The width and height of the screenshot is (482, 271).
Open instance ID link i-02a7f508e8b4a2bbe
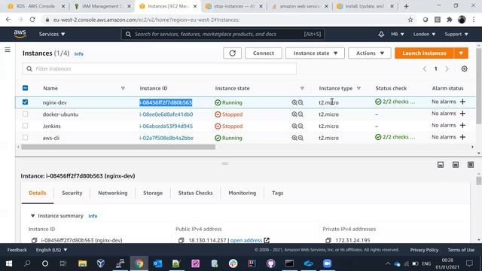[166, 139]
